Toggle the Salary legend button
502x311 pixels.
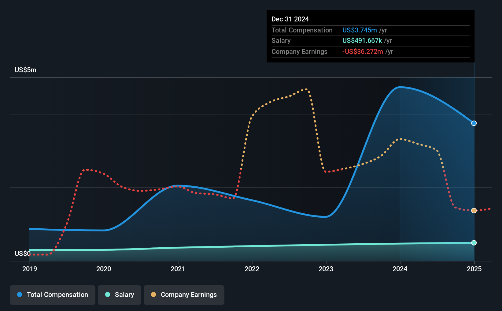tap(120, 295)
